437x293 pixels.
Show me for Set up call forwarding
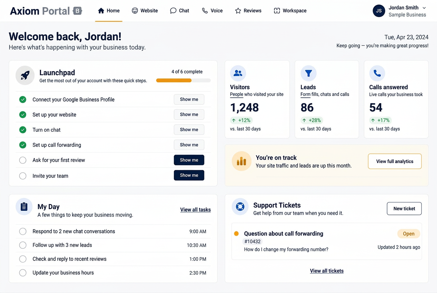(x=189, y=145)
